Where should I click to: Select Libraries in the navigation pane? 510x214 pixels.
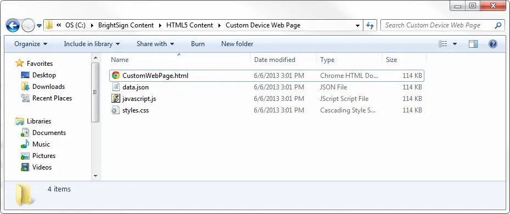pos(39,121)
